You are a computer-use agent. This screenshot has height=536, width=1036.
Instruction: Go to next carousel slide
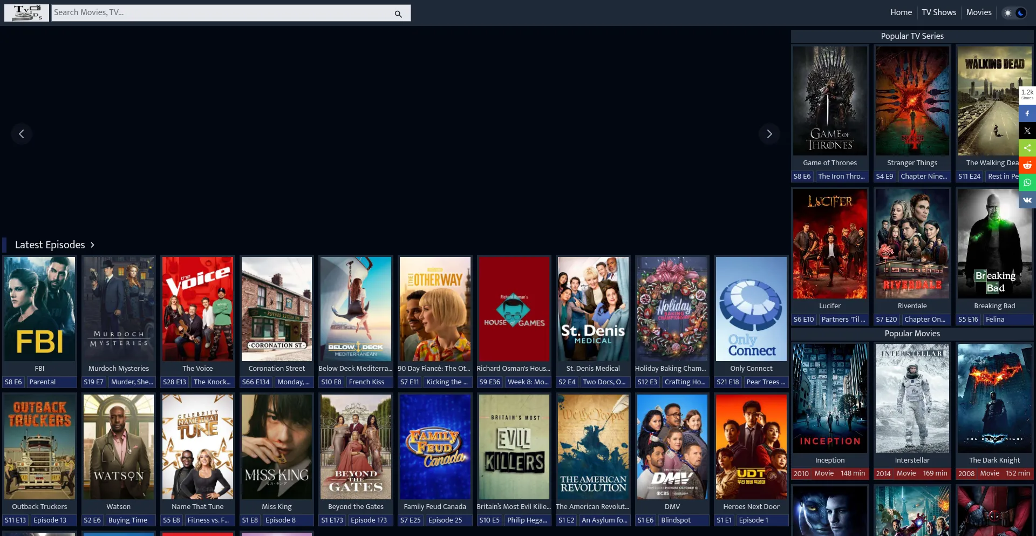click(x=769, y=134)
